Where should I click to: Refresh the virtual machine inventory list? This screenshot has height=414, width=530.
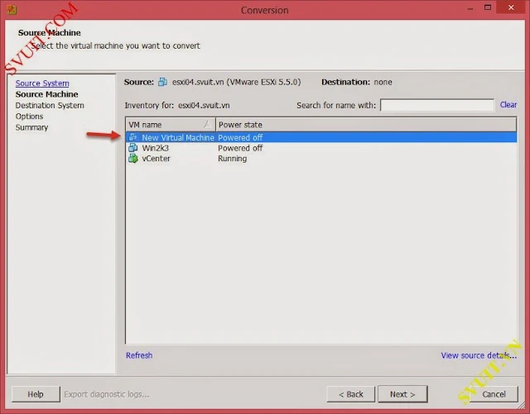(139, 355)
